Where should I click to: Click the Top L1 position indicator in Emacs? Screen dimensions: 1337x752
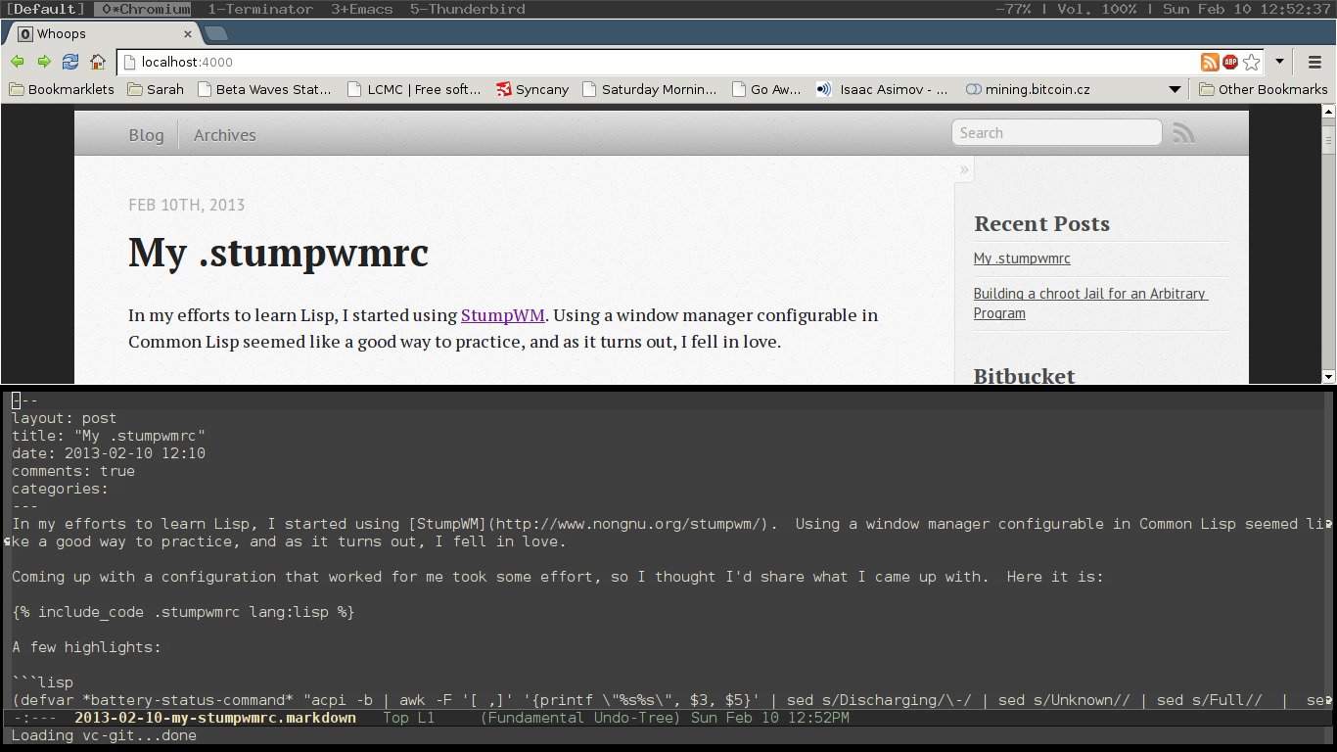408,718
